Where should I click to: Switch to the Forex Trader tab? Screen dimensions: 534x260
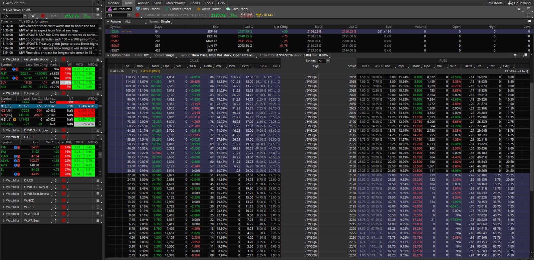[148, 9]
